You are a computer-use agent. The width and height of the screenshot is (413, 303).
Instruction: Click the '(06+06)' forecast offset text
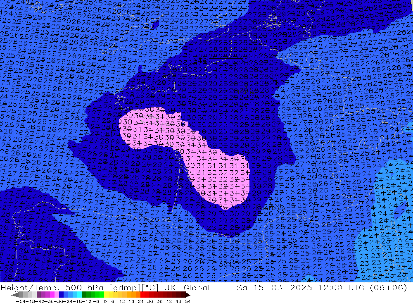point(389,287)
